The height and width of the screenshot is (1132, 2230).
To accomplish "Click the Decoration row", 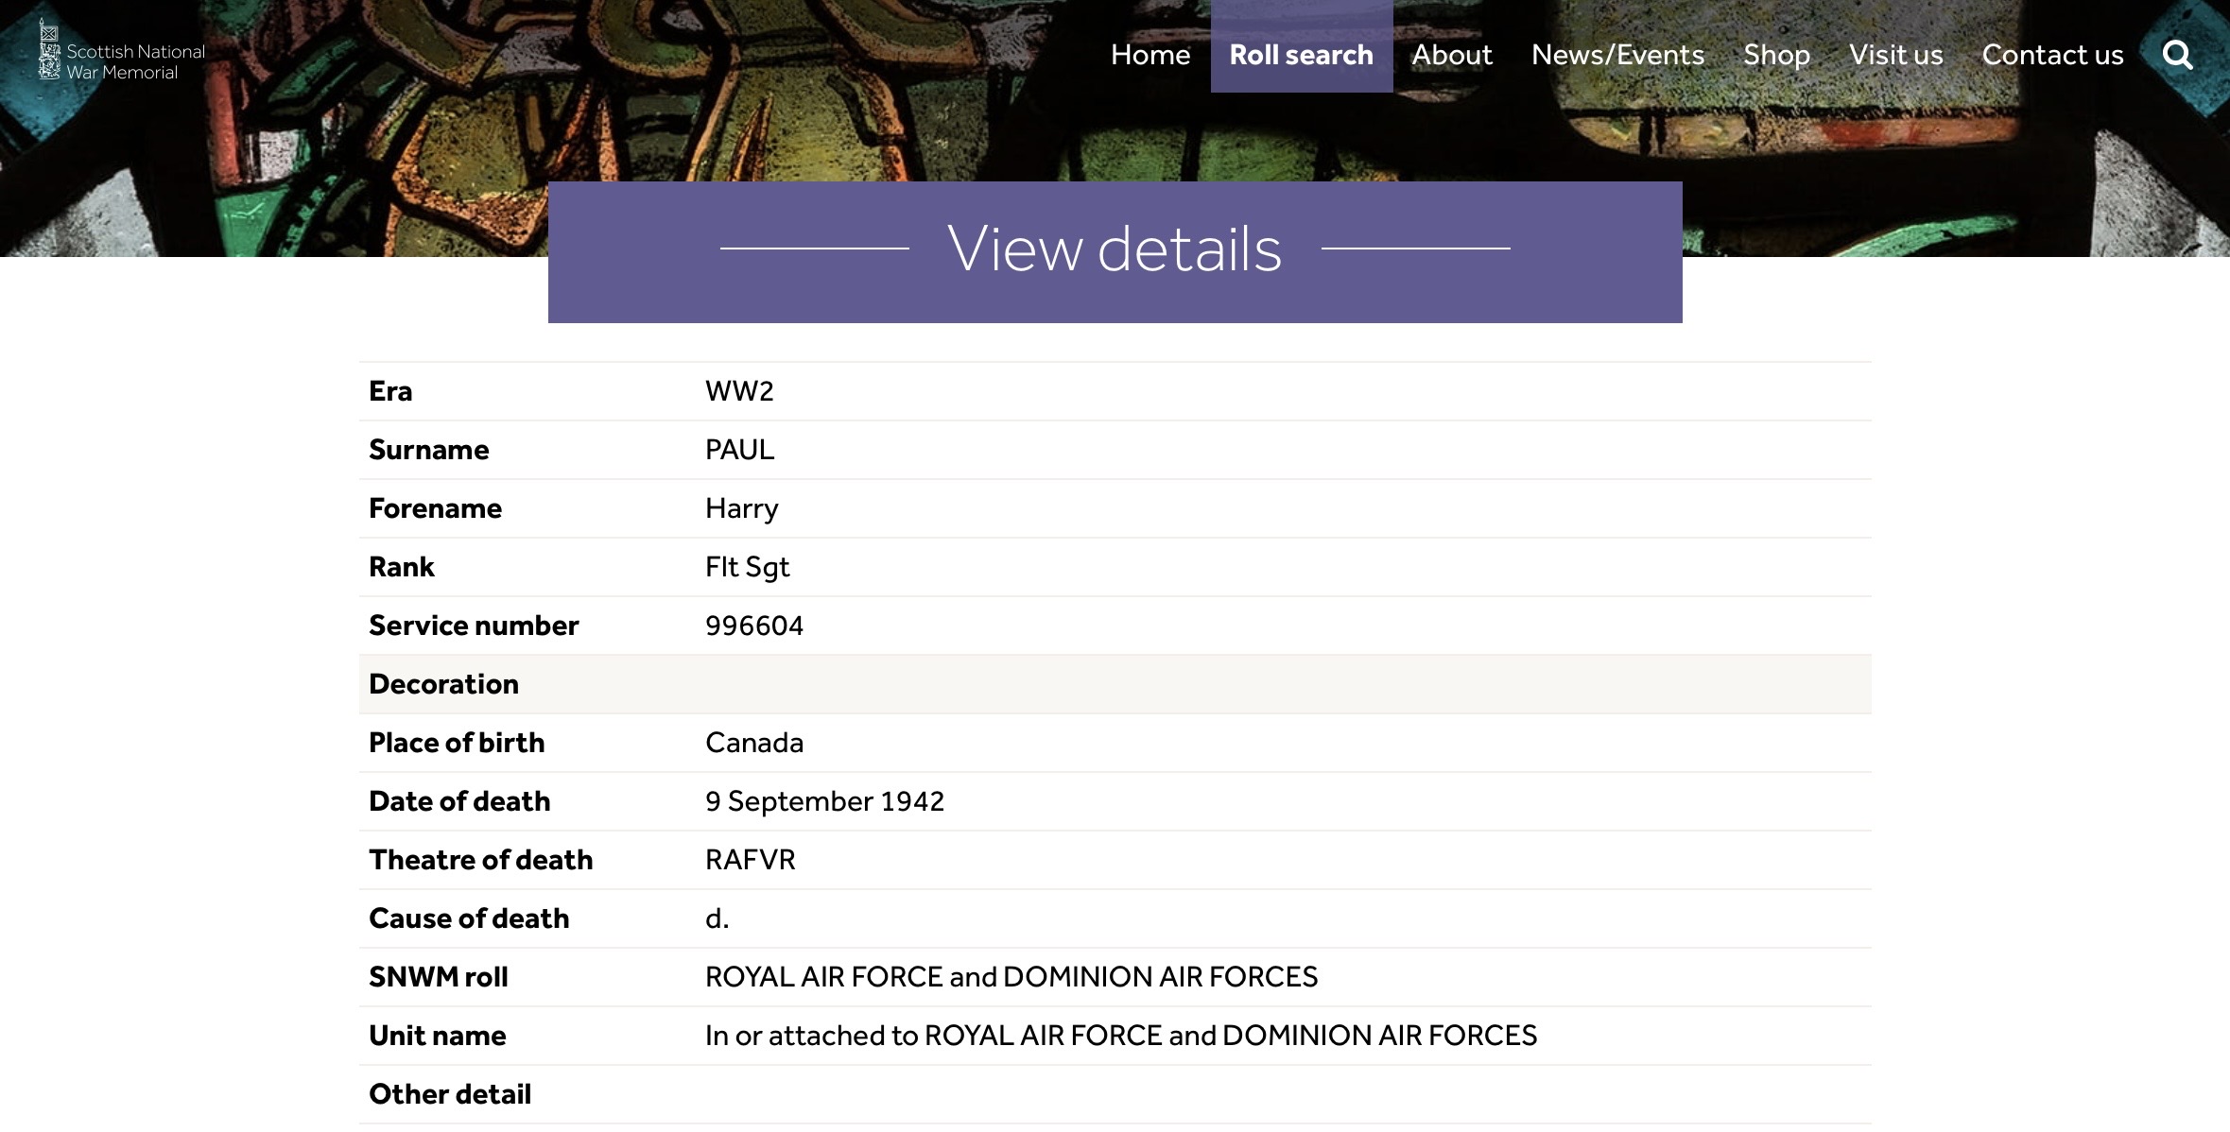I will tap(1115, 684).
